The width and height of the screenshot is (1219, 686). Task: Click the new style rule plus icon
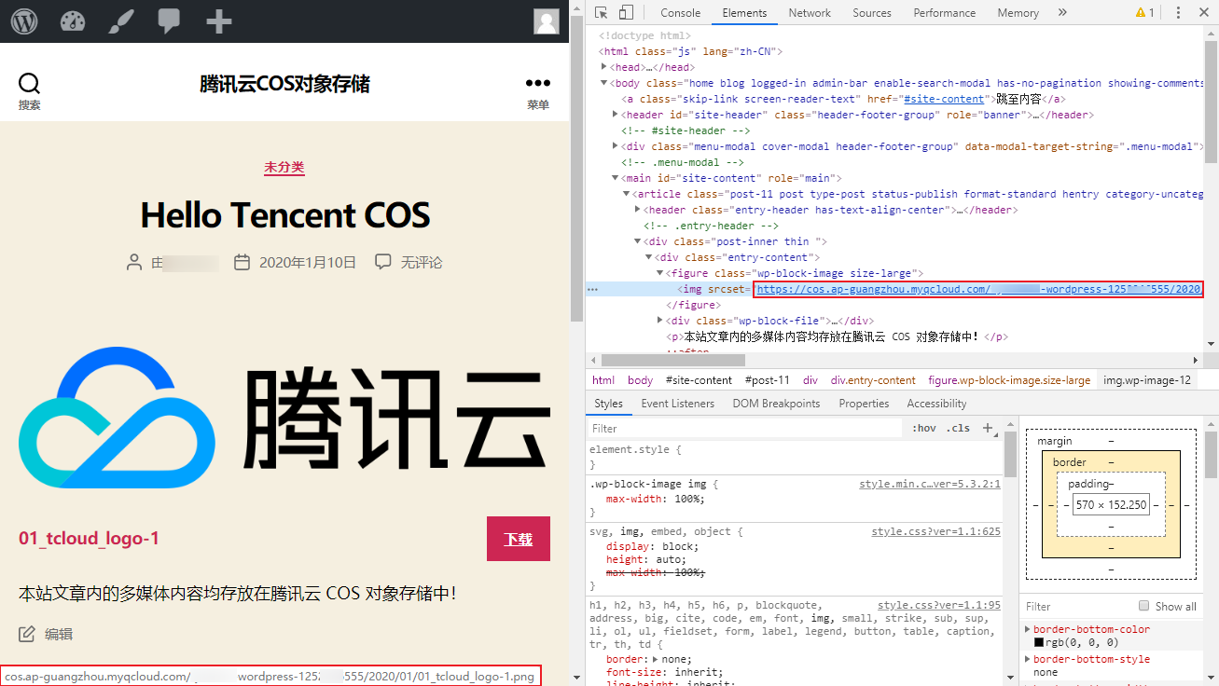coord(988,428)
